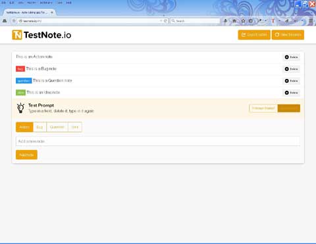
Task: Start a New Session
Action: click(x=288, y=35)
